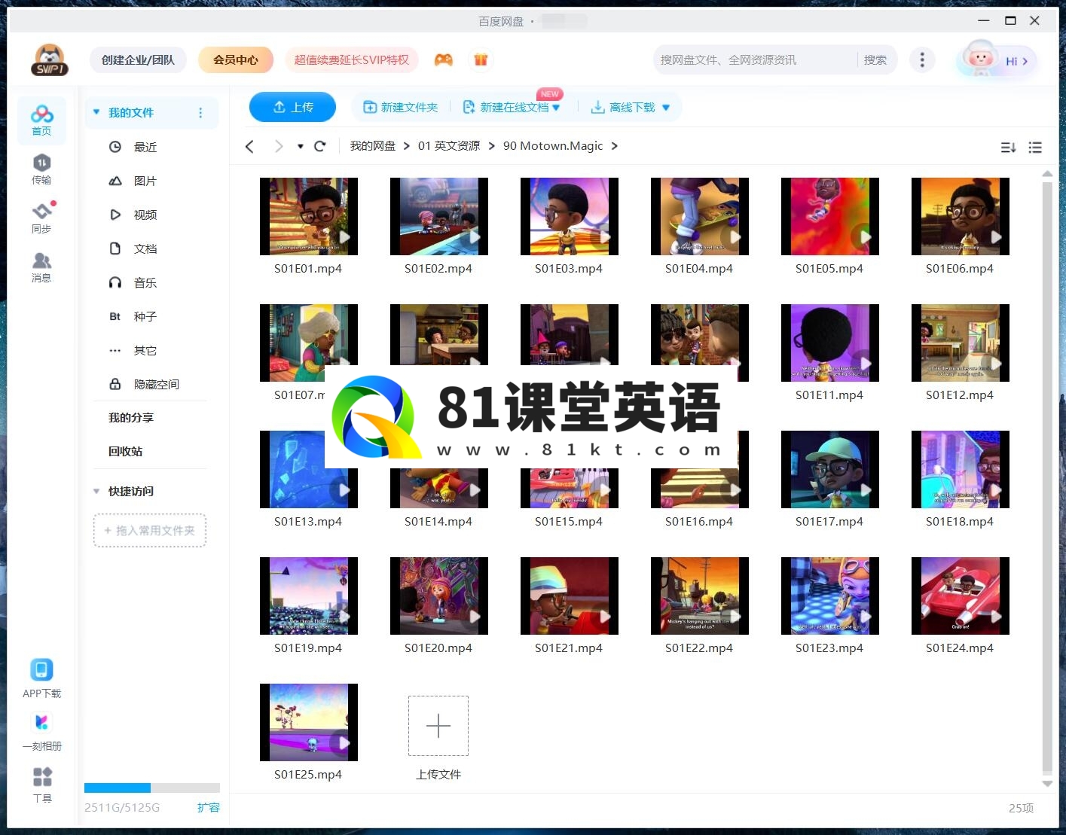Click 创建企业/团队 button
This screenshot has width=1066, height=835.
click(x=138, y=59)
